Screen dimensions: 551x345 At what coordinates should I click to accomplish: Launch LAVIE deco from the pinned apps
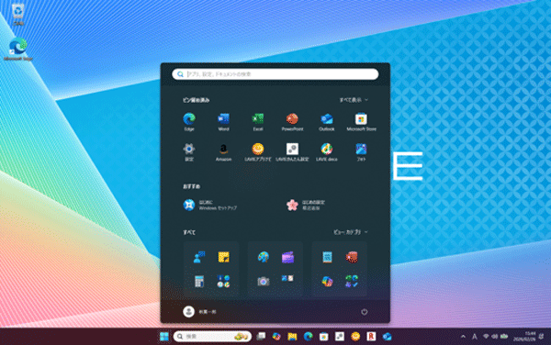(x=326, y=151)
